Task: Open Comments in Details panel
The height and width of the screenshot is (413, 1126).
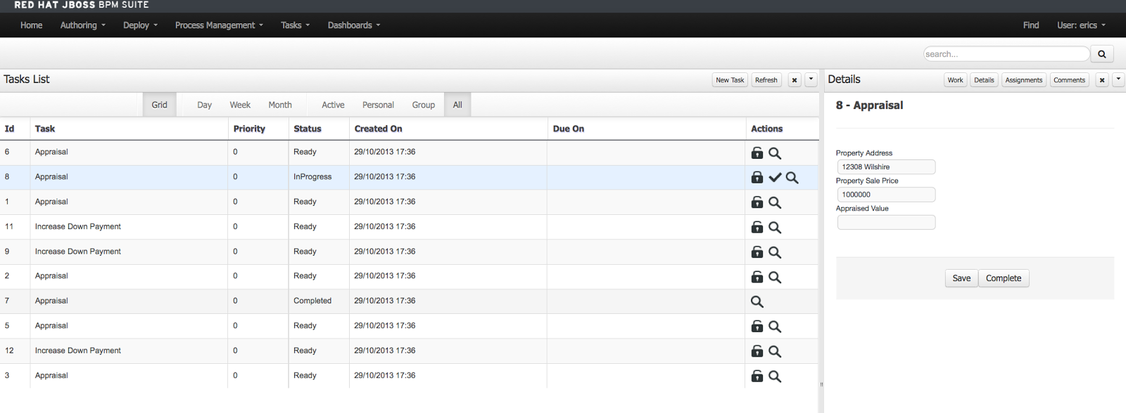Action: (x=1069, y=80)
